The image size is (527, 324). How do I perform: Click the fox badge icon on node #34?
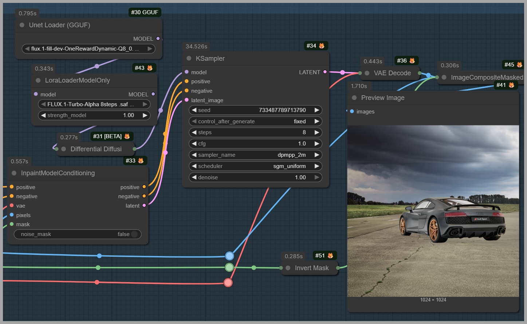click(x=322, y=46)
